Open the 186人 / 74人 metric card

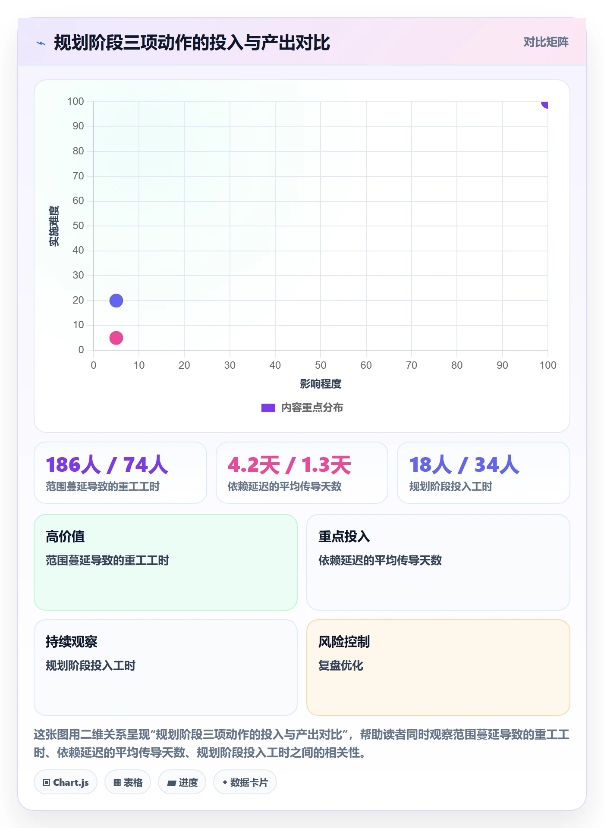(120, 473)
